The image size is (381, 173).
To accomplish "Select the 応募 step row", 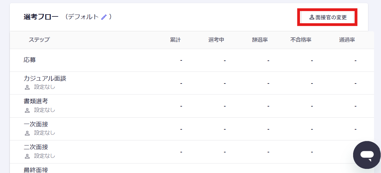I will tap(30, 60).
